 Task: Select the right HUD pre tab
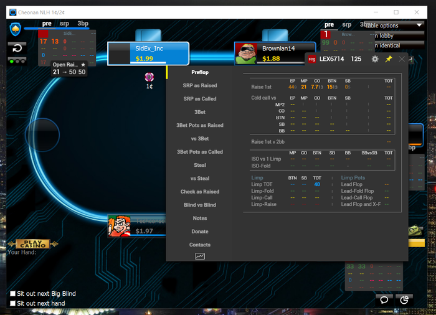coord(329,25)
